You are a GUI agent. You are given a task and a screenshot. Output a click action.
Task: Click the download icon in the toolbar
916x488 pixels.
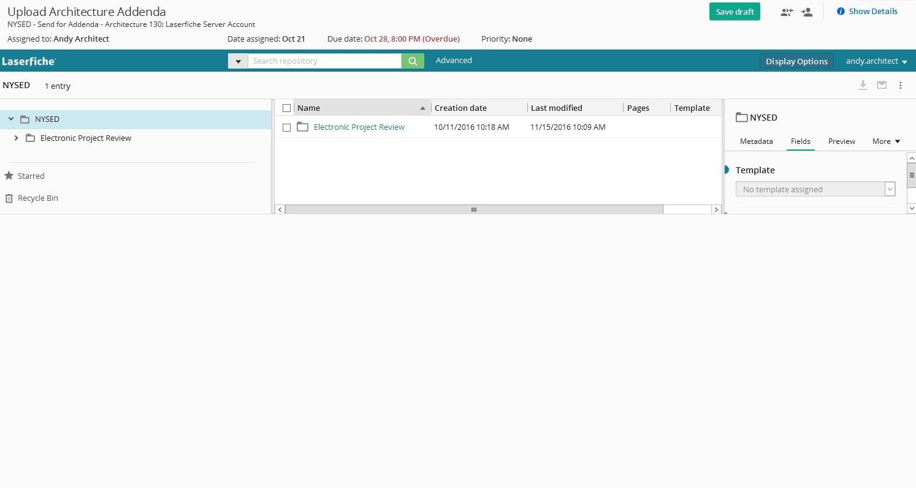coord(863,85)
